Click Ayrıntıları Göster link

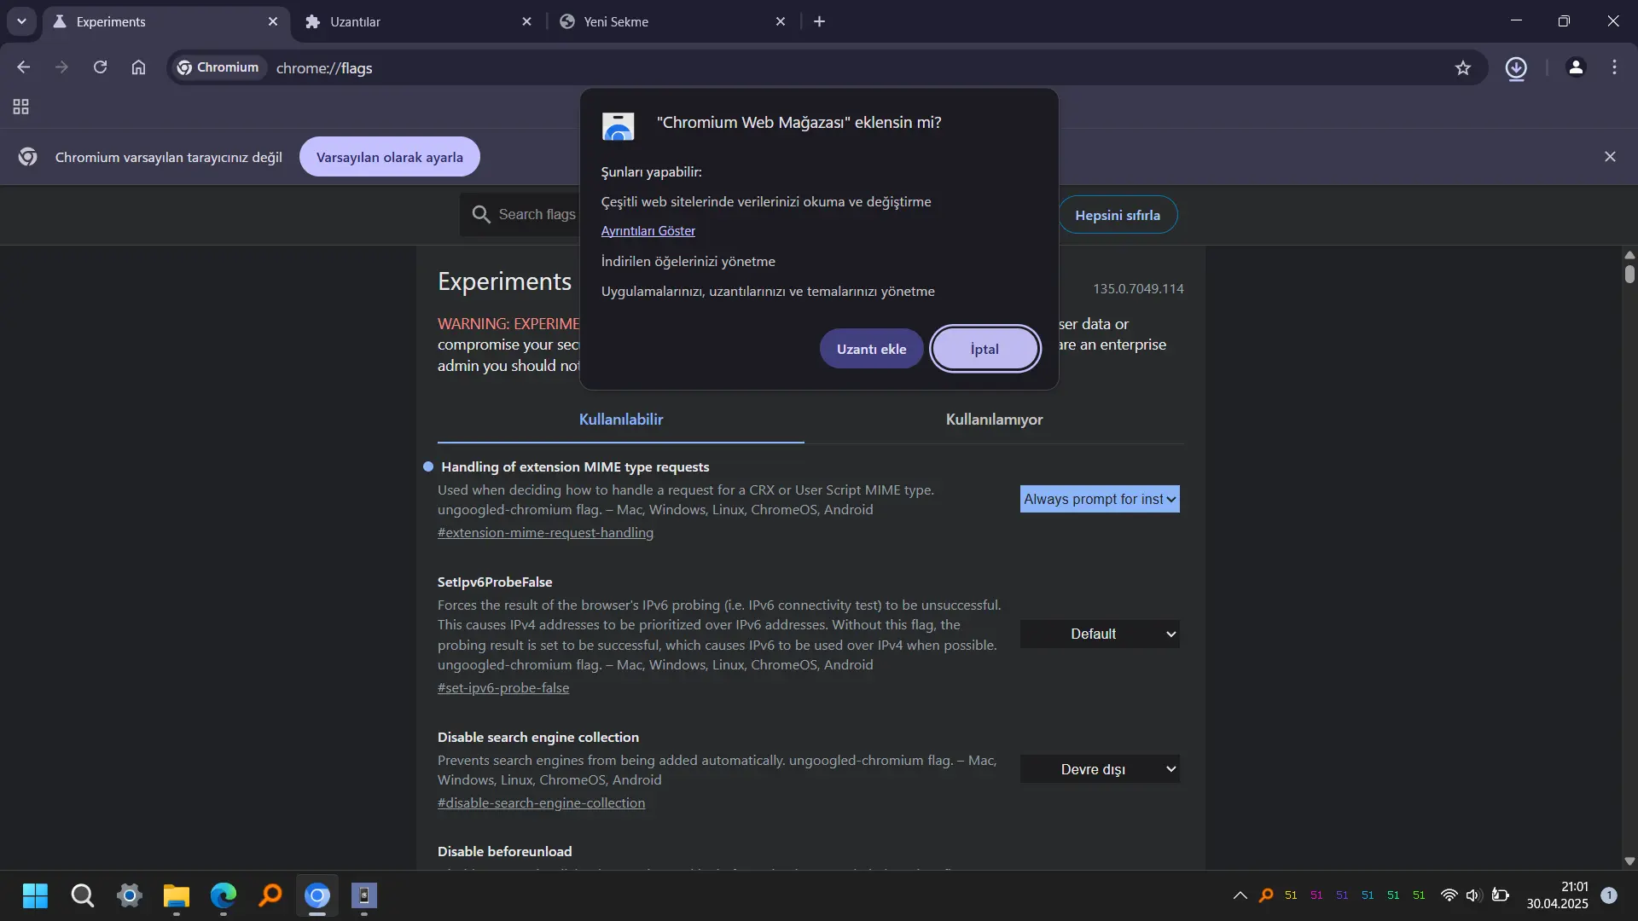click(648, 231)
